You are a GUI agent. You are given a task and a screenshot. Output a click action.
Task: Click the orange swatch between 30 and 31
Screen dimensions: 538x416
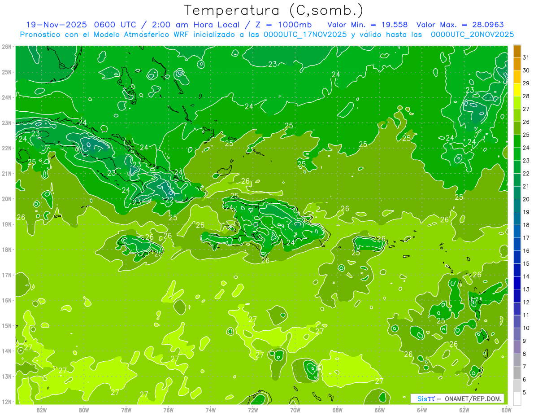[517, 64]
